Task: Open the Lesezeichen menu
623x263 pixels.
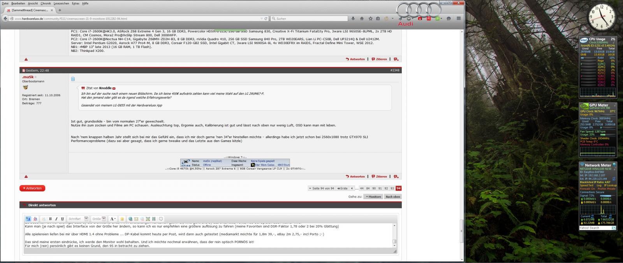Action: [x=61, y=3]
